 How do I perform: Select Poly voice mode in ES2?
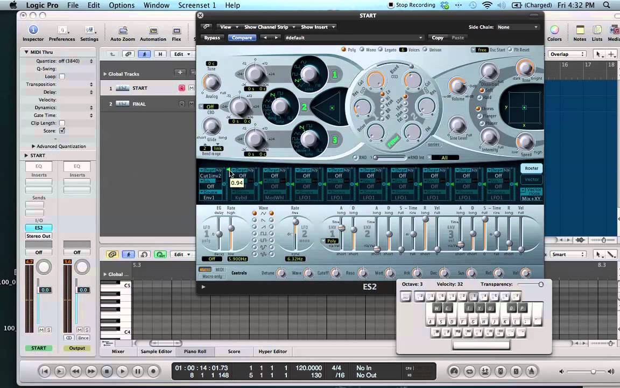click(343, 50)
